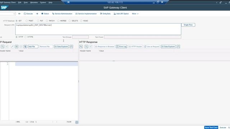The image size is (230, 129).
Task: Open the Edit menu
Action: (x=20, y=3)
